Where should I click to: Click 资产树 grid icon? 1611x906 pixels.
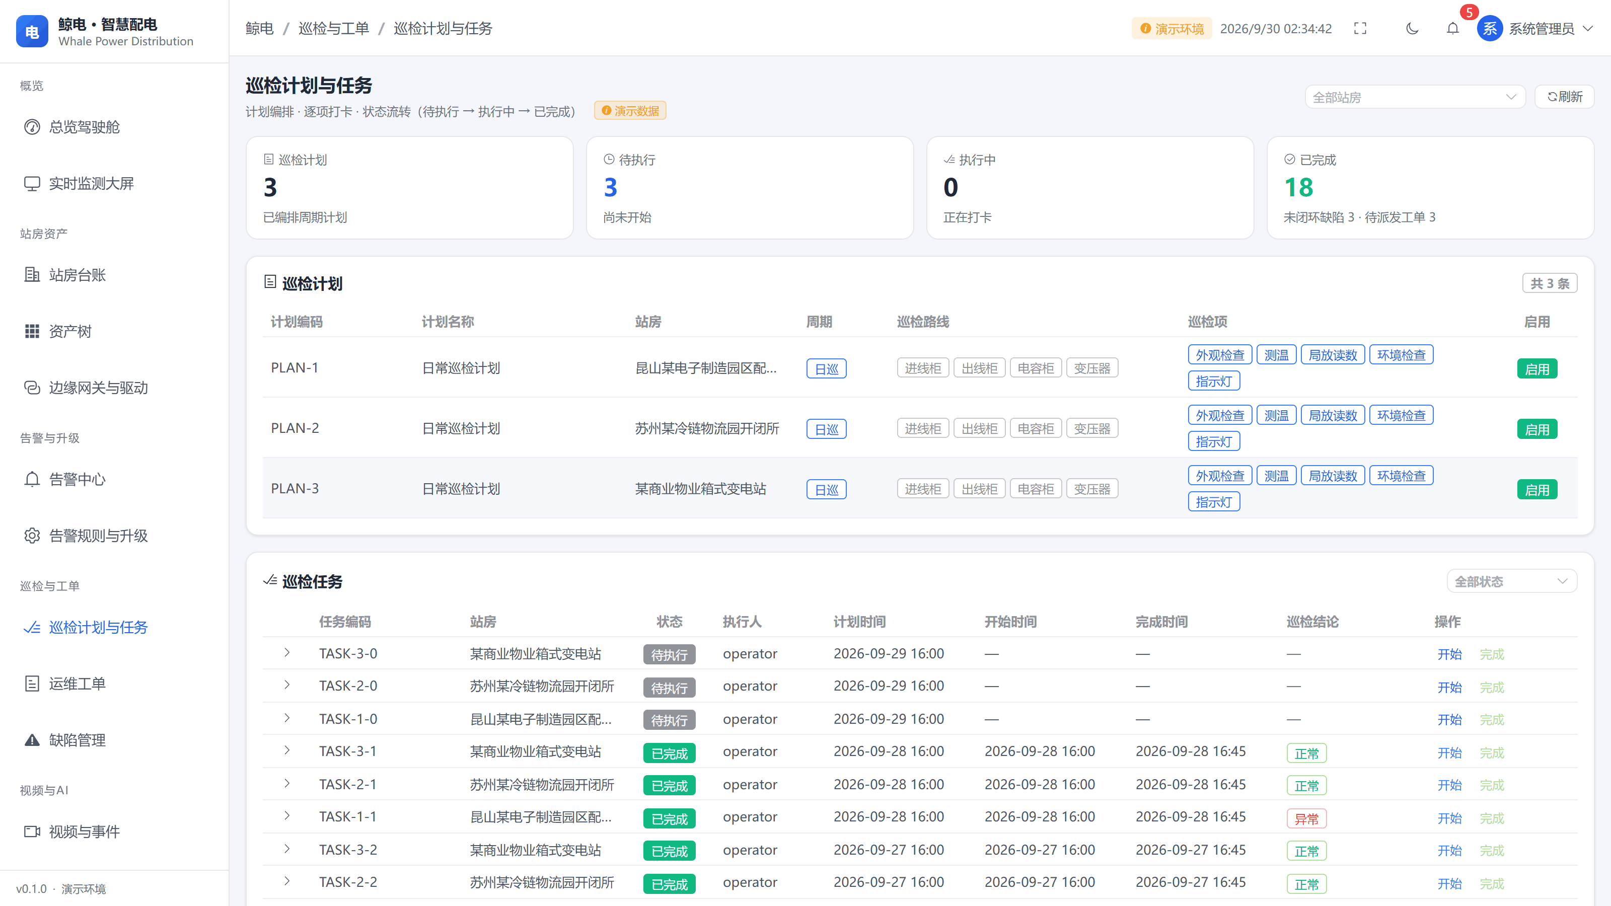click(x=32, y=331)
